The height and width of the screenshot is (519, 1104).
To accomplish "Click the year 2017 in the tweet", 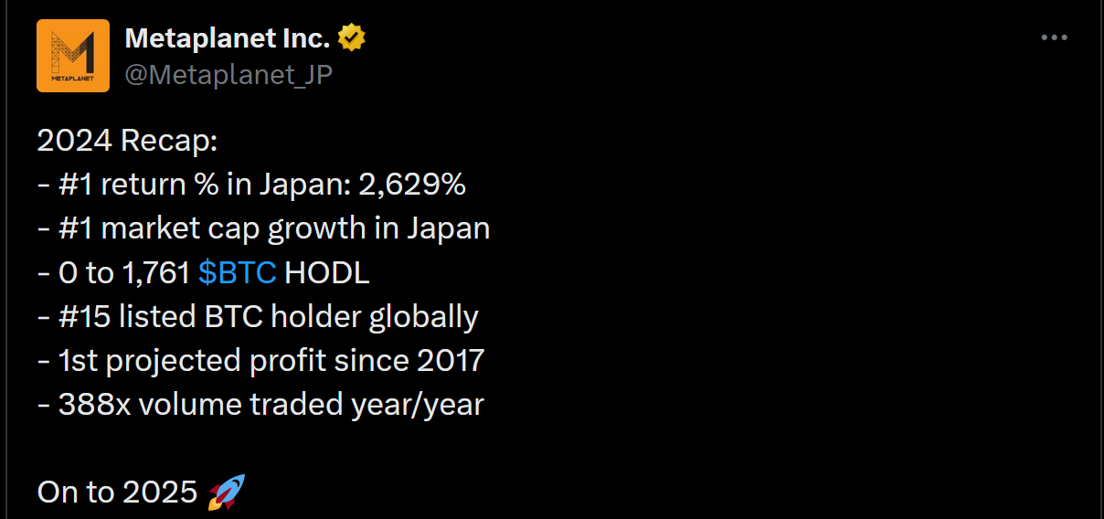I will [x=450, y=360].
